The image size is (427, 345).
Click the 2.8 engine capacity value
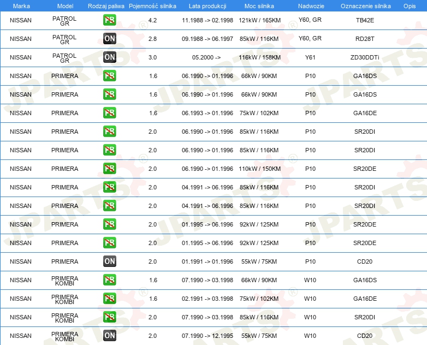pos(152,39)
